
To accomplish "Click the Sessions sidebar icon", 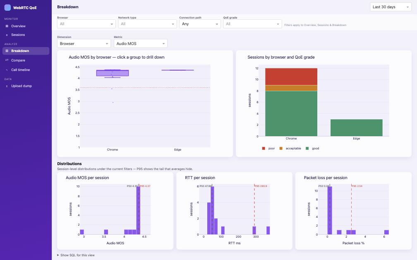I will 7,35.
